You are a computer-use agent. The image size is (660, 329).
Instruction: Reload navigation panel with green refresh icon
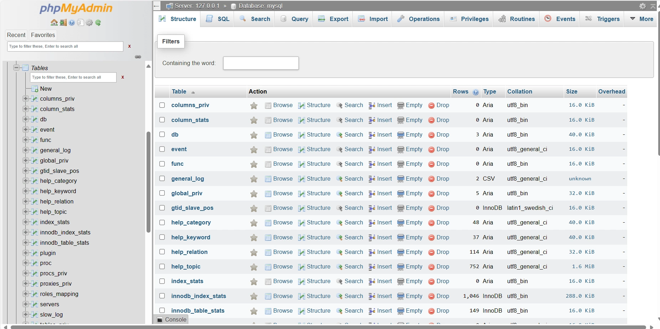pos(98,22)
